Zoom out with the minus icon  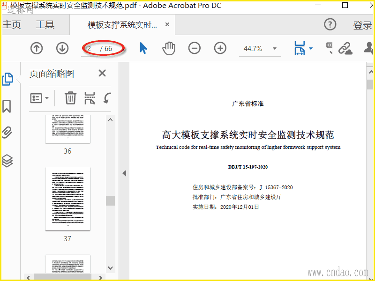pyautogui.click(x=195, y=48)
